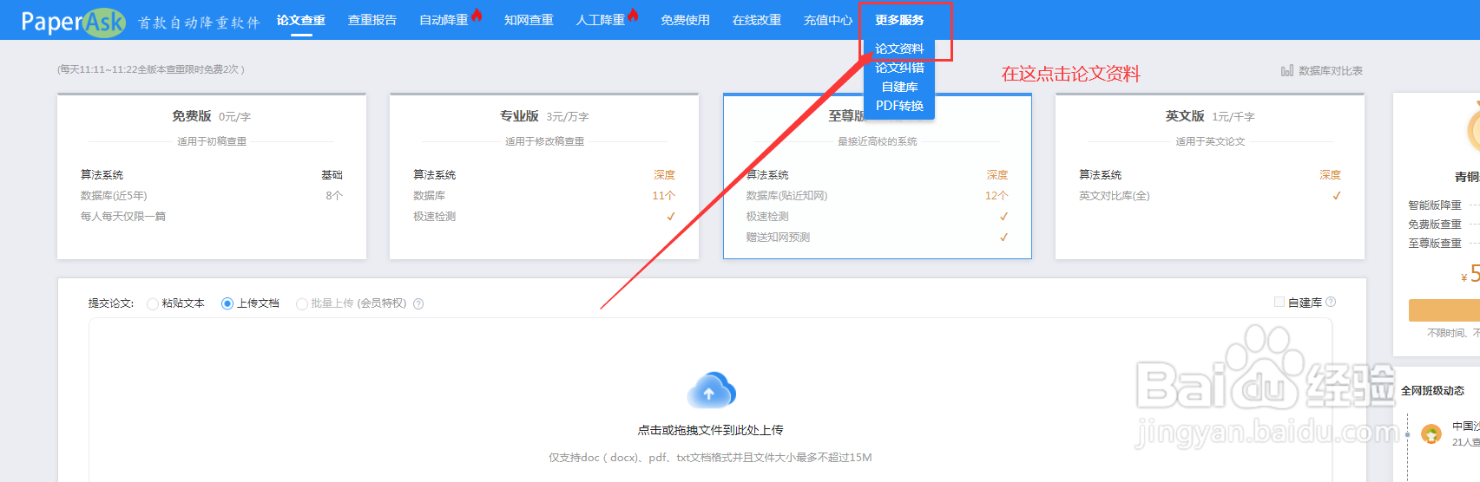Click 每人每天仅限一篇 in 免费版 card
1480x482 pixels.
pyautogui.click(x=123, y=217)
